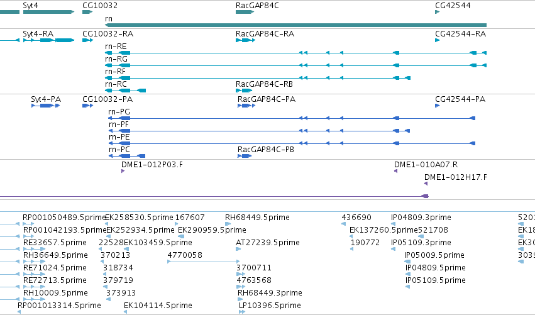The height and width of the screenshot is (315, 535).
Task: Click the IP04809.3prime EST label
Action: pos(421,218)
